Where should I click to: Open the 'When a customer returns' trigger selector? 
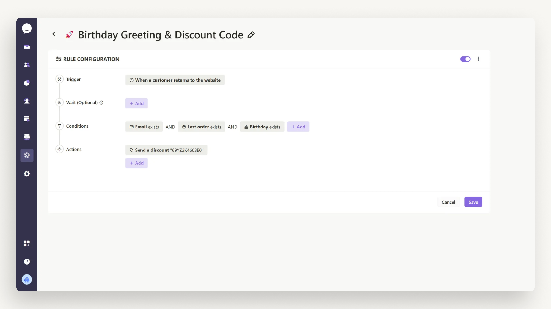click(175, 80)
